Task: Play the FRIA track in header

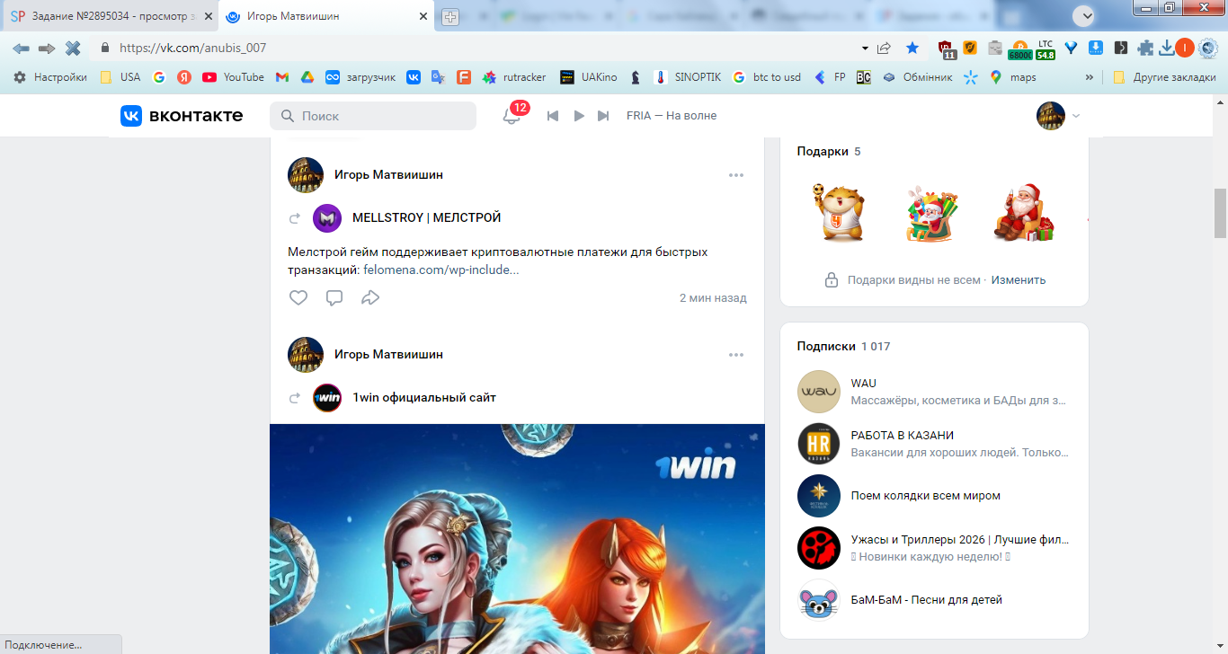Action: (x=579, y=116)
